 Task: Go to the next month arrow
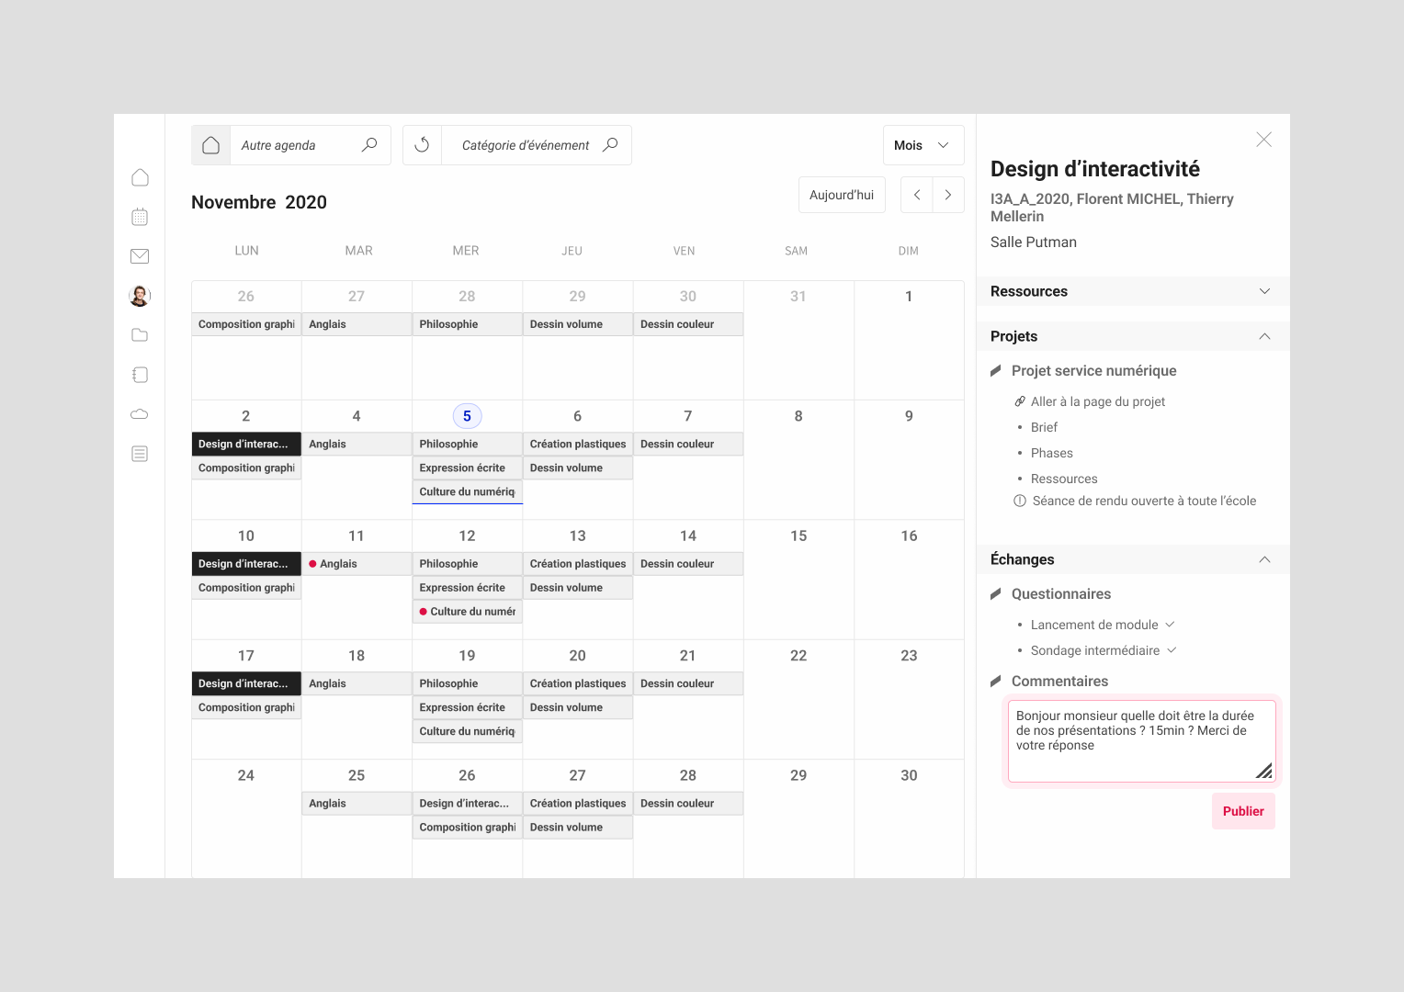pyautogui.click(x=948, y=195)
